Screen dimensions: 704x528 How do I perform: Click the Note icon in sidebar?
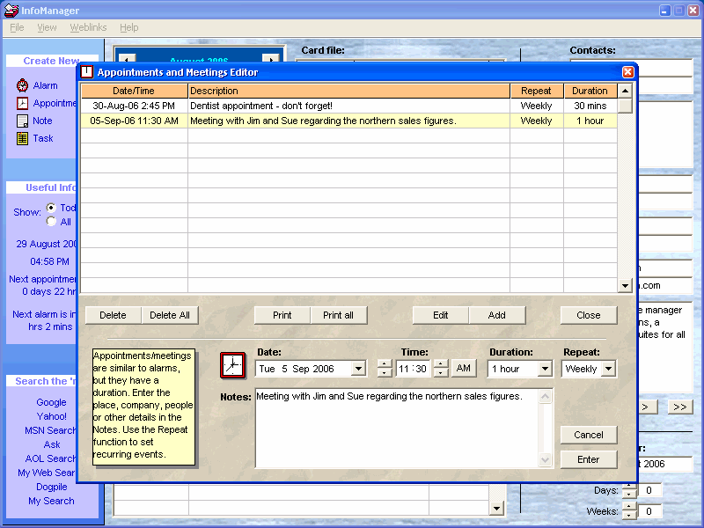pyautogui.click(x=22, y=121)
